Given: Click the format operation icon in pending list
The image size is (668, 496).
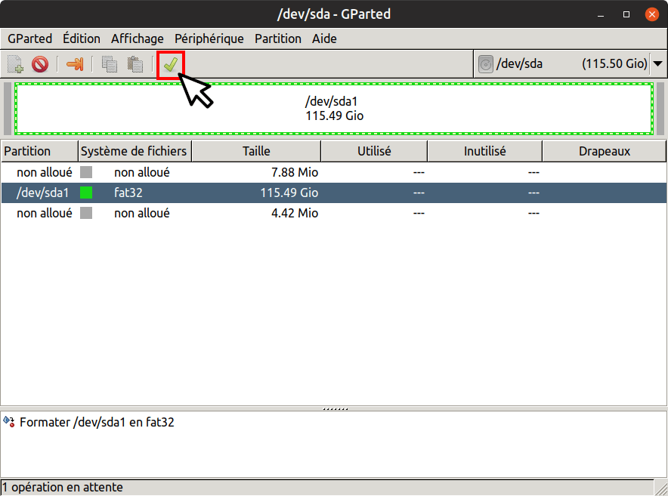Looking at the screenshot, I should point(9,422).
